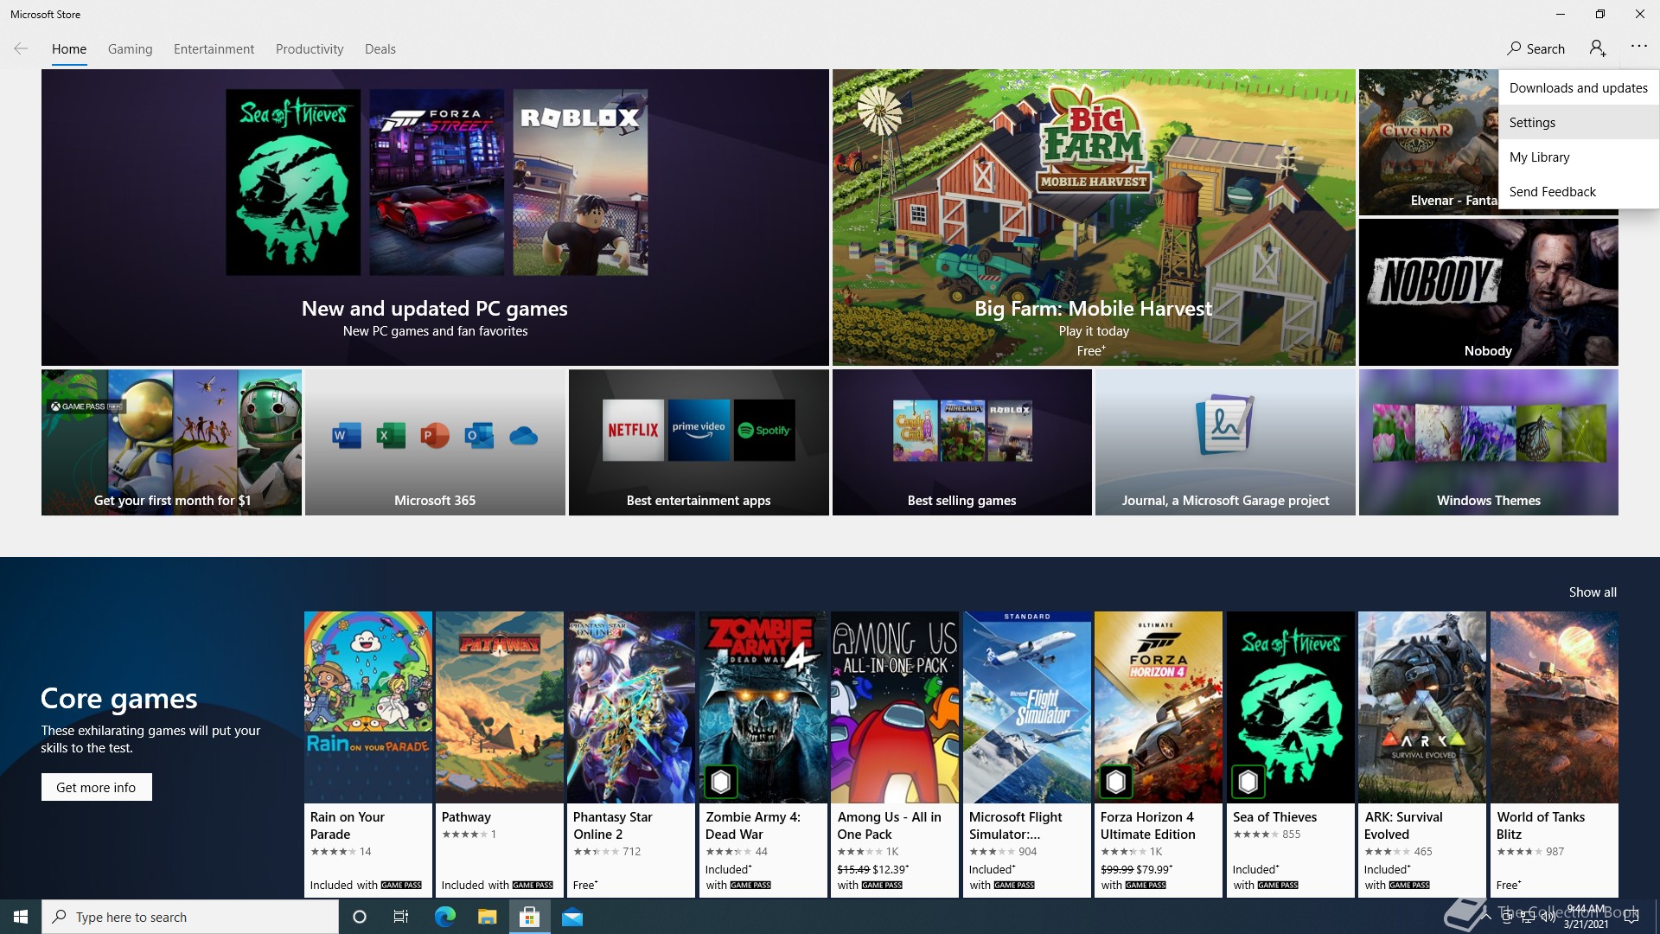The width and height of the screenshot is (1660, 934).
Task: Open Phantasy Star Online 2 card
Action: [x=630, y=753]
